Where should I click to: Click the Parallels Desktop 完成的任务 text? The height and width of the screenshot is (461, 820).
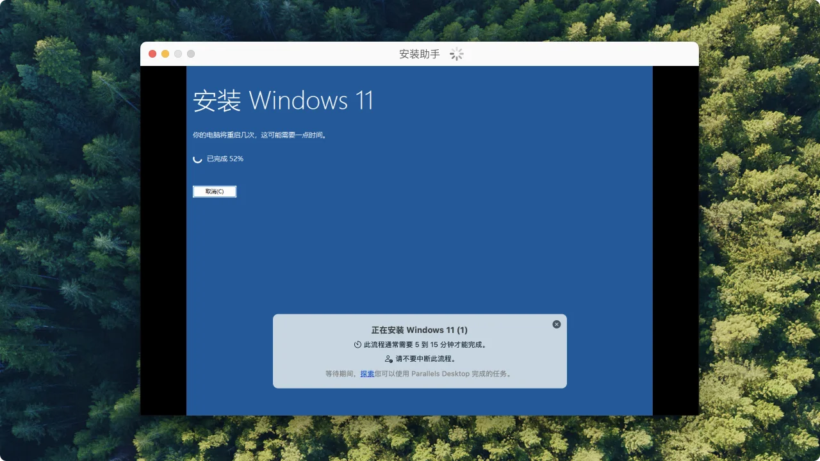tap(461, 373)
